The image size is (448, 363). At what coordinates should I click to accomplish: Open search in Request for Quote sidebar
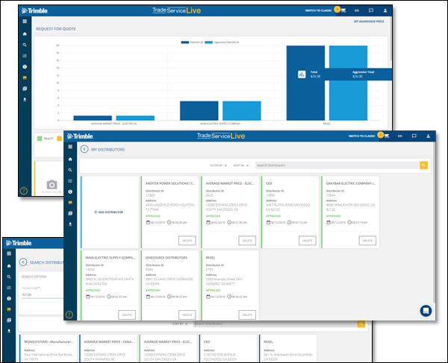(x=25, y=45)
